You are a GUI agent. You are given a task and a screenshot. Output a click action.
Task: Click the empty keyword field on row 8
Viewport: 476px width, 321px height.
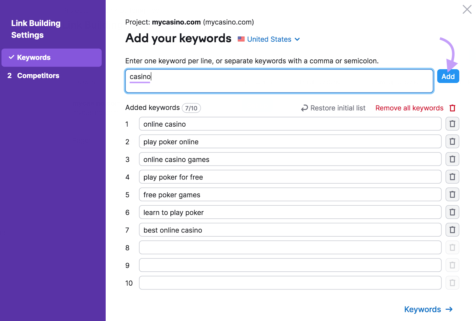[x=290, y=247]
